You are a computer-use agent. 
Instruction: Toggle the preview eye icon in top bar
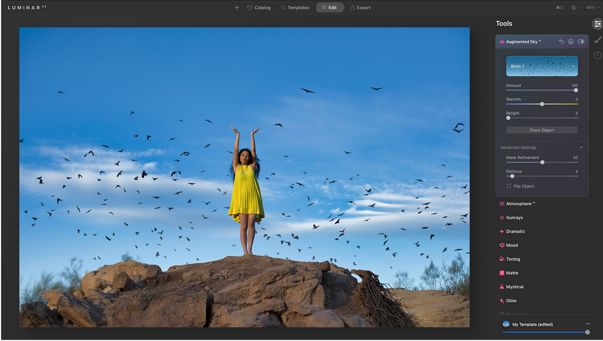pyautogui.click(x=574, y=8)
